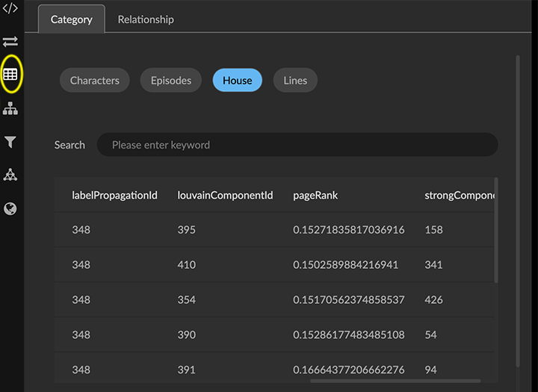Select strong component cell 341
This screenshot has height=392, width=538.
(x=433, y=264)
